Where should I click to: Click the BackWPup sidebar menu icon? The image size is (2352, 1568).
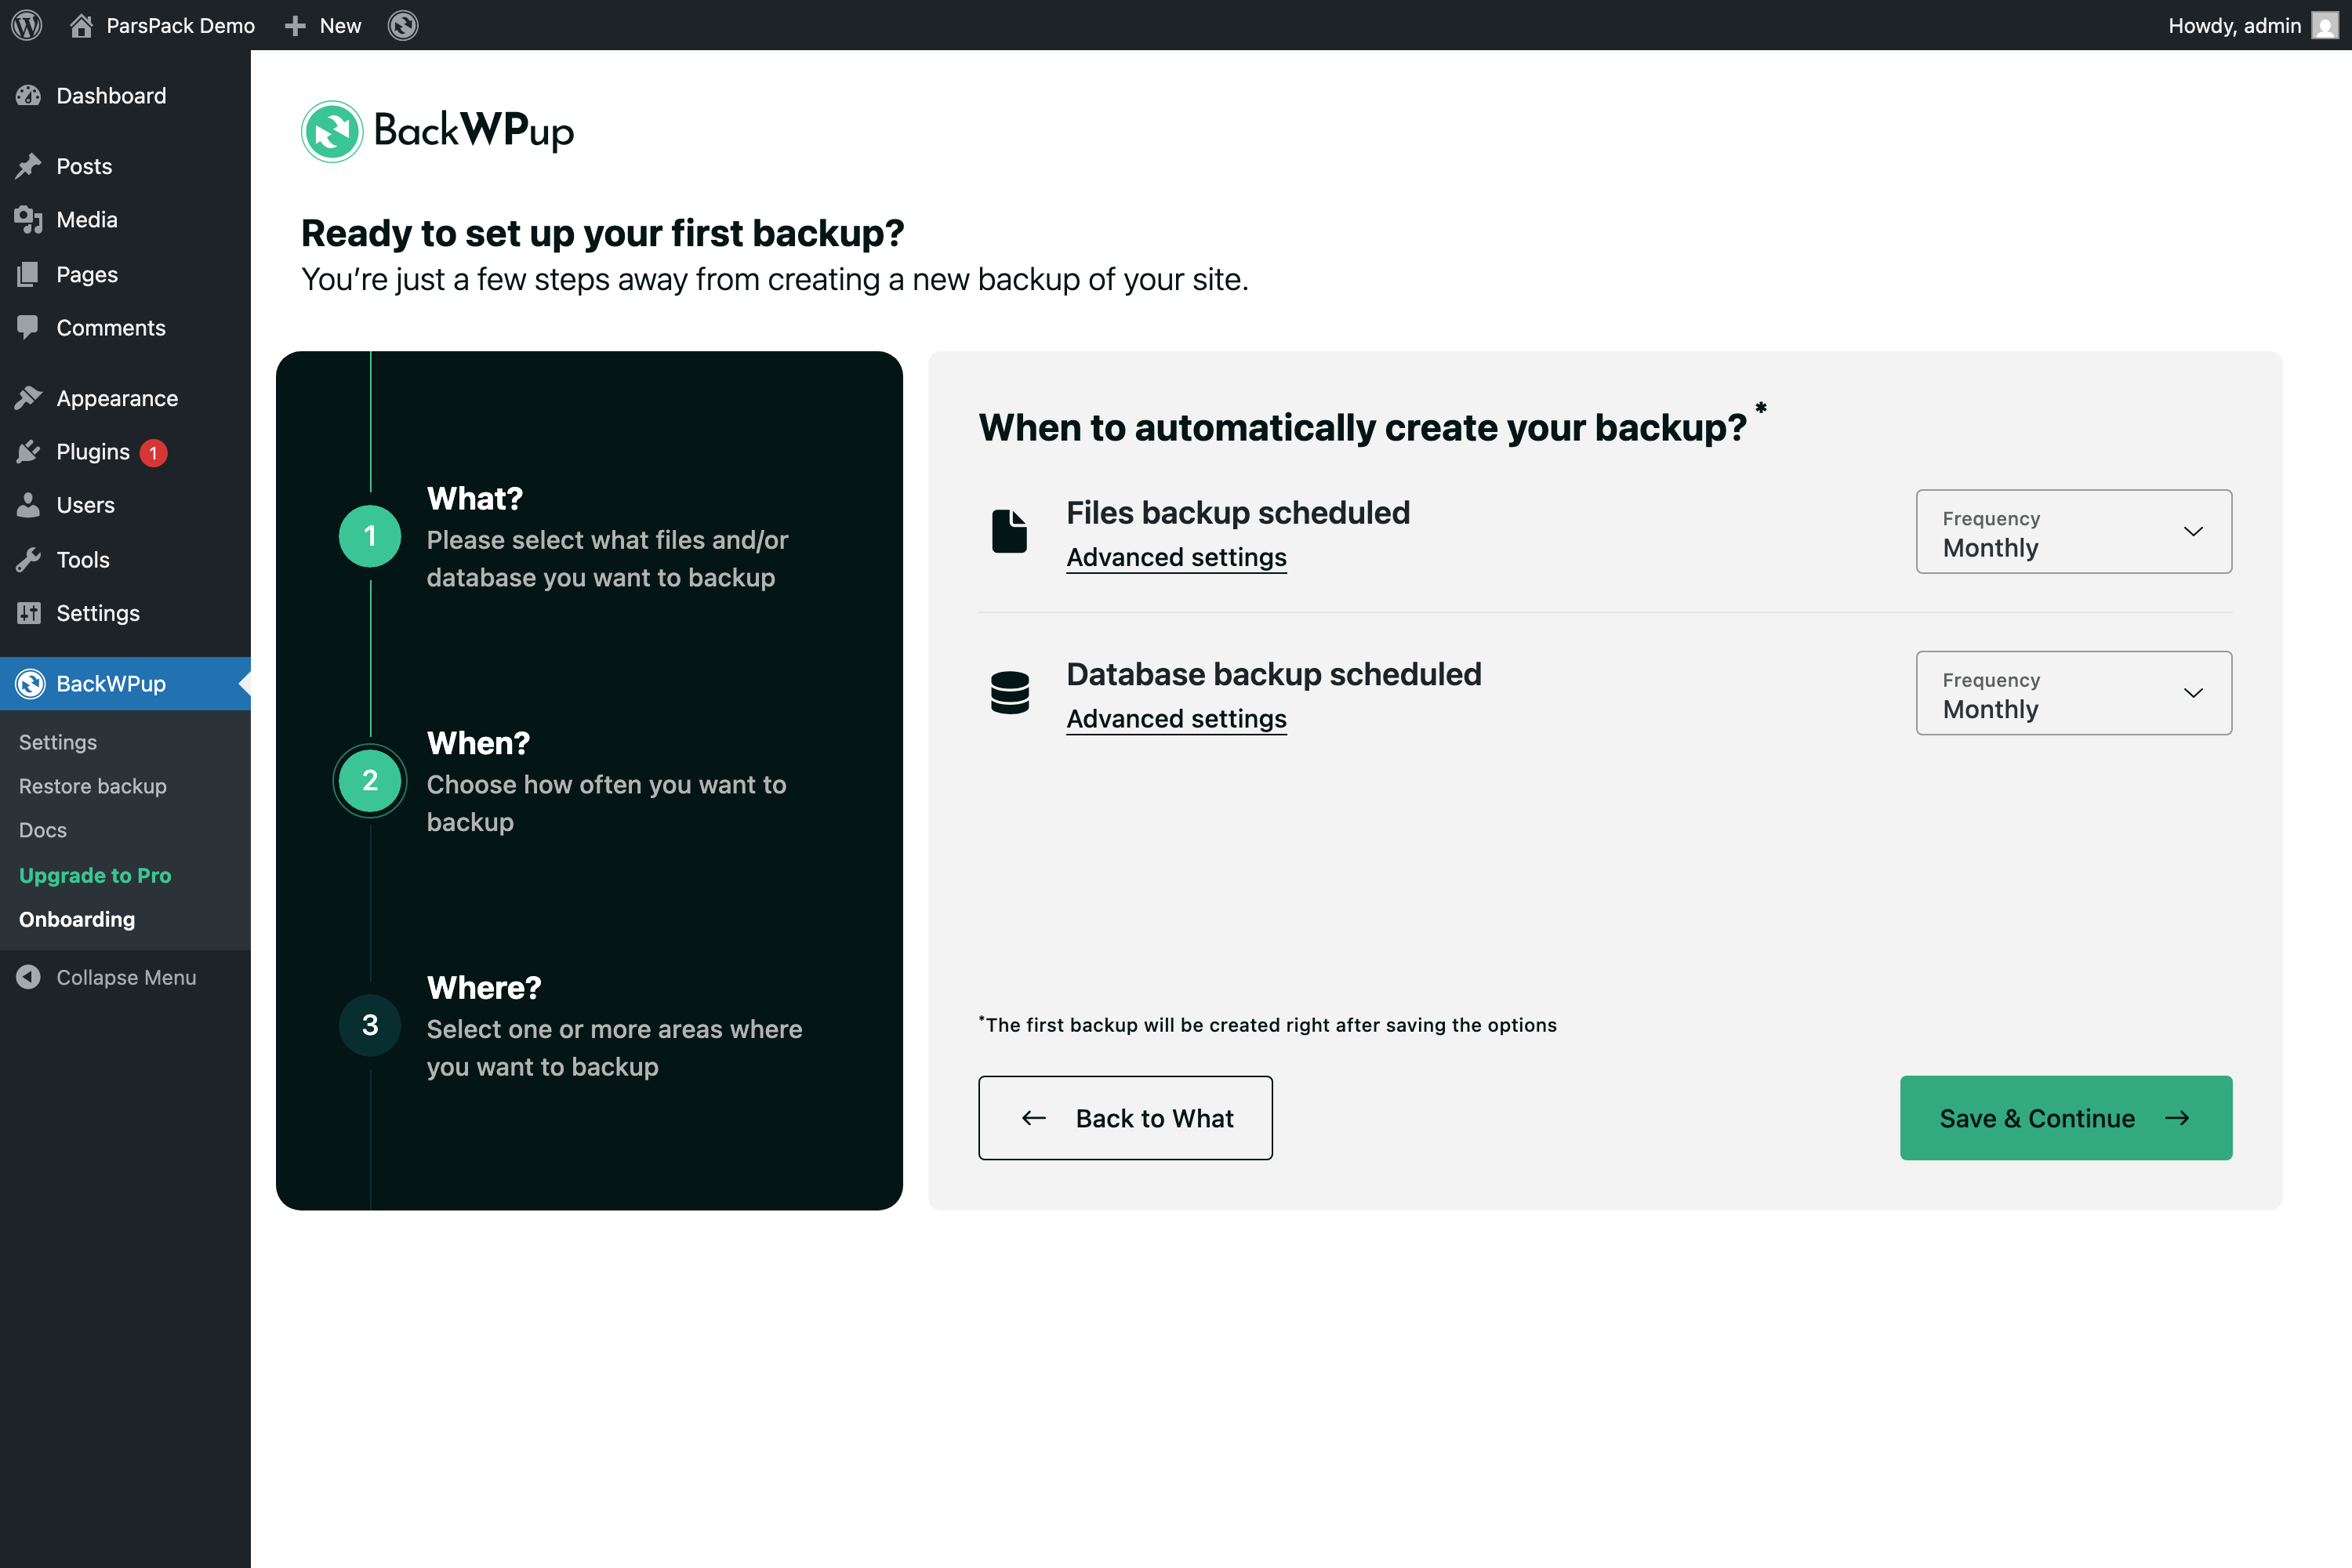(x=30, y=684)
